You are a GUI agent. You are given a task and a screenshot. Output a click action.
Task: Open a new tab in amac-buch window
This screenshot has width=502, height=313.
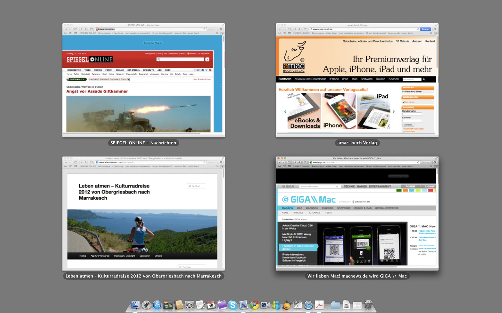(x=436, y=33)
